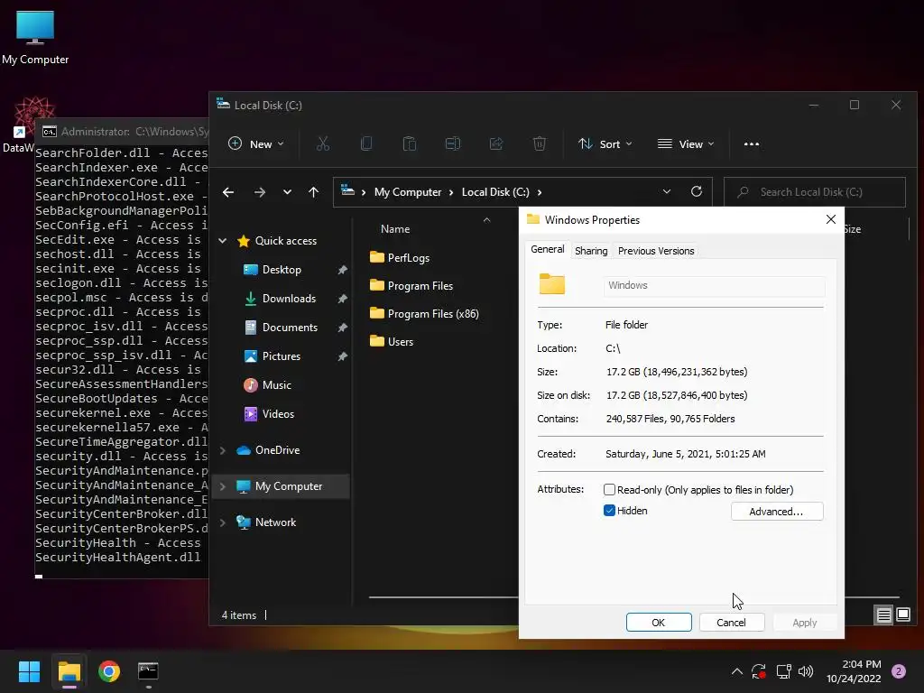The height and width of the screenshot is (693, 924).
Task: Click Cancel in Windows Properties
Action: 731,623
